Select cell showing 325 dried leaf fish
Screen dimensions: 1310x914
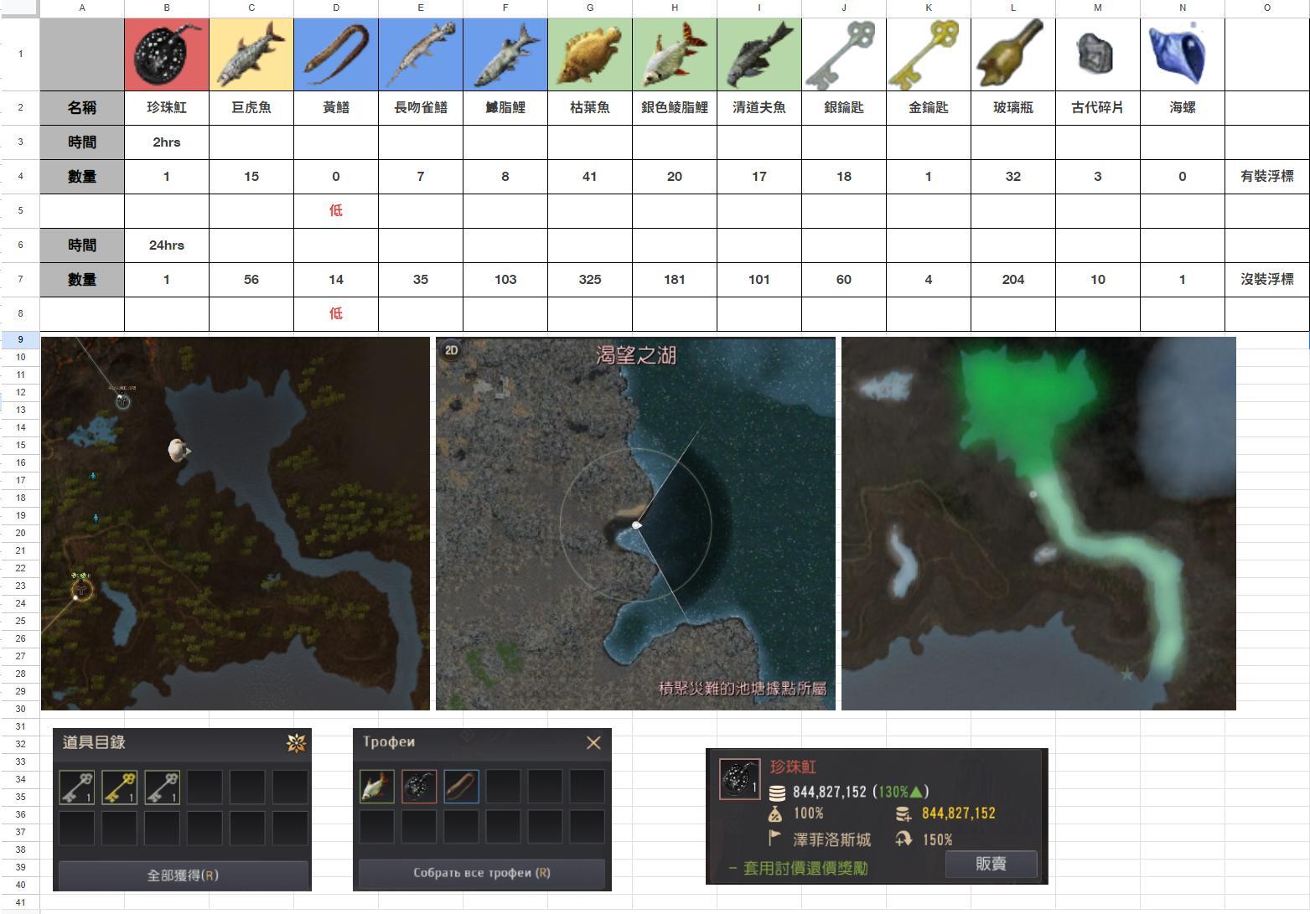coord(590,280)
